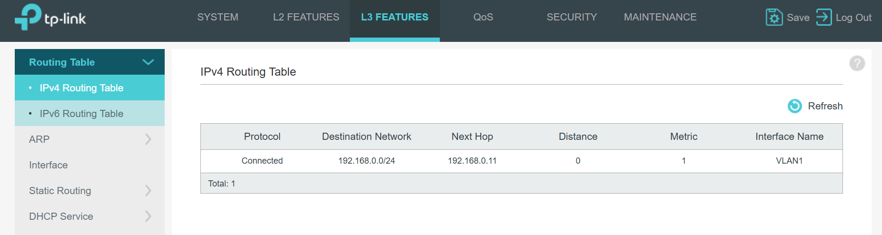Expand the Static Routing submenu arrow
Viewport: 882px width, 235px height.
tap(148, 191)
